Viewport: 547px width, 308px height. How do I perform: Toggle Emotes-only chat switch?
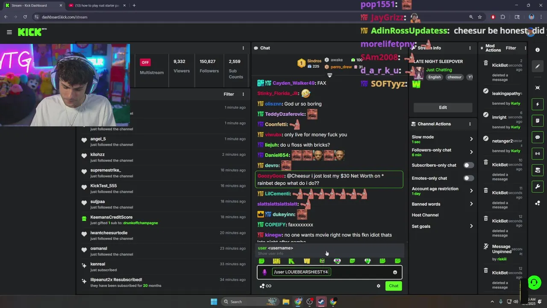tap(468, 178)
